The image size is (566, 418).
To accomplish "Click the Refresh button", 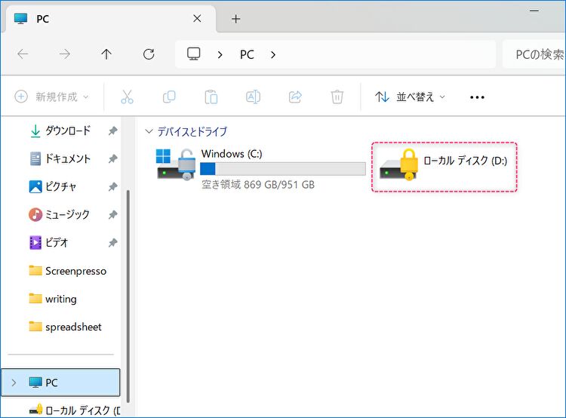I will [x=149, y=54].
